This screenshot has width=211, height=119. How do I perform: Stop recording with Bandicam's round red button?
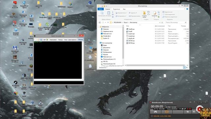click(199, 109)
